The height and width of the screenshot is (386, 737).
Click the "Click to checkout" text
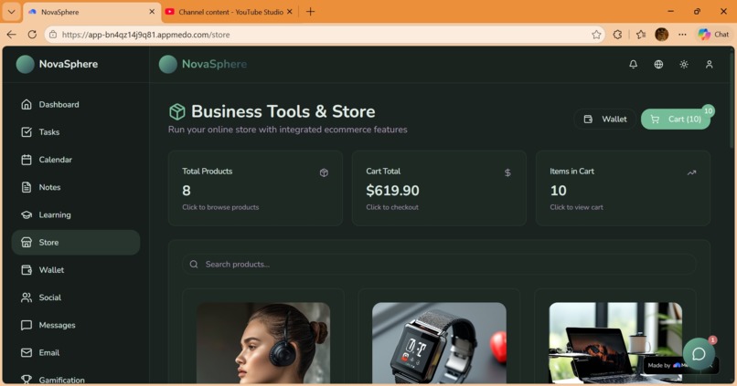[392, 207]
